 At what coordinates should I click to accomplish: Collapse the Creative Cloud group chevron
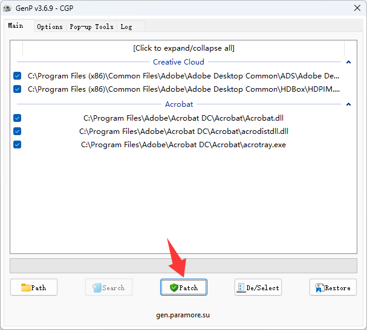pos(348,62)
